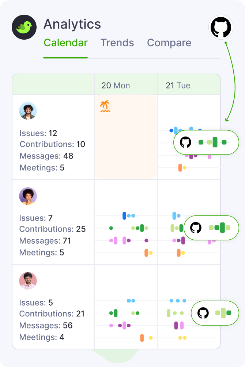Open second user's avatar on purple background
245x367 pixels.
point(28,196)
